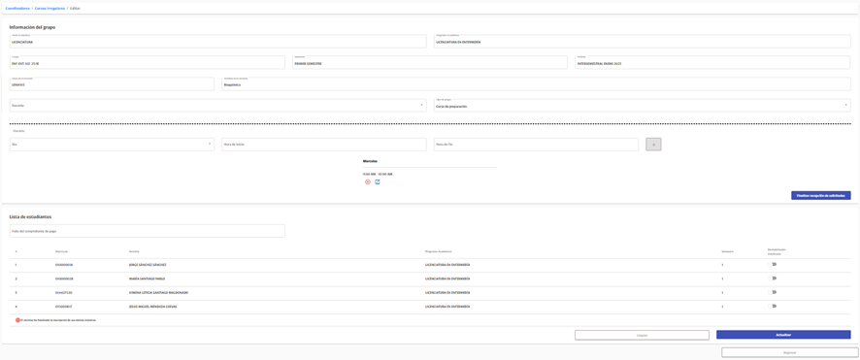Click the red legend dot below the table
Screen dimensions: 860x360
pos(17,319)
